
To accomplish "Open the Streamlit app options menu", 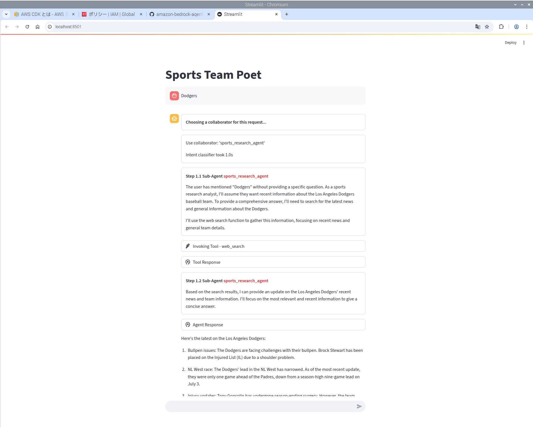I will click(524, 43).
